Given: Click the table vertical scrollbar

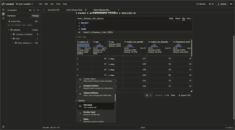Looking at the screenshot, I should (192, 48).
